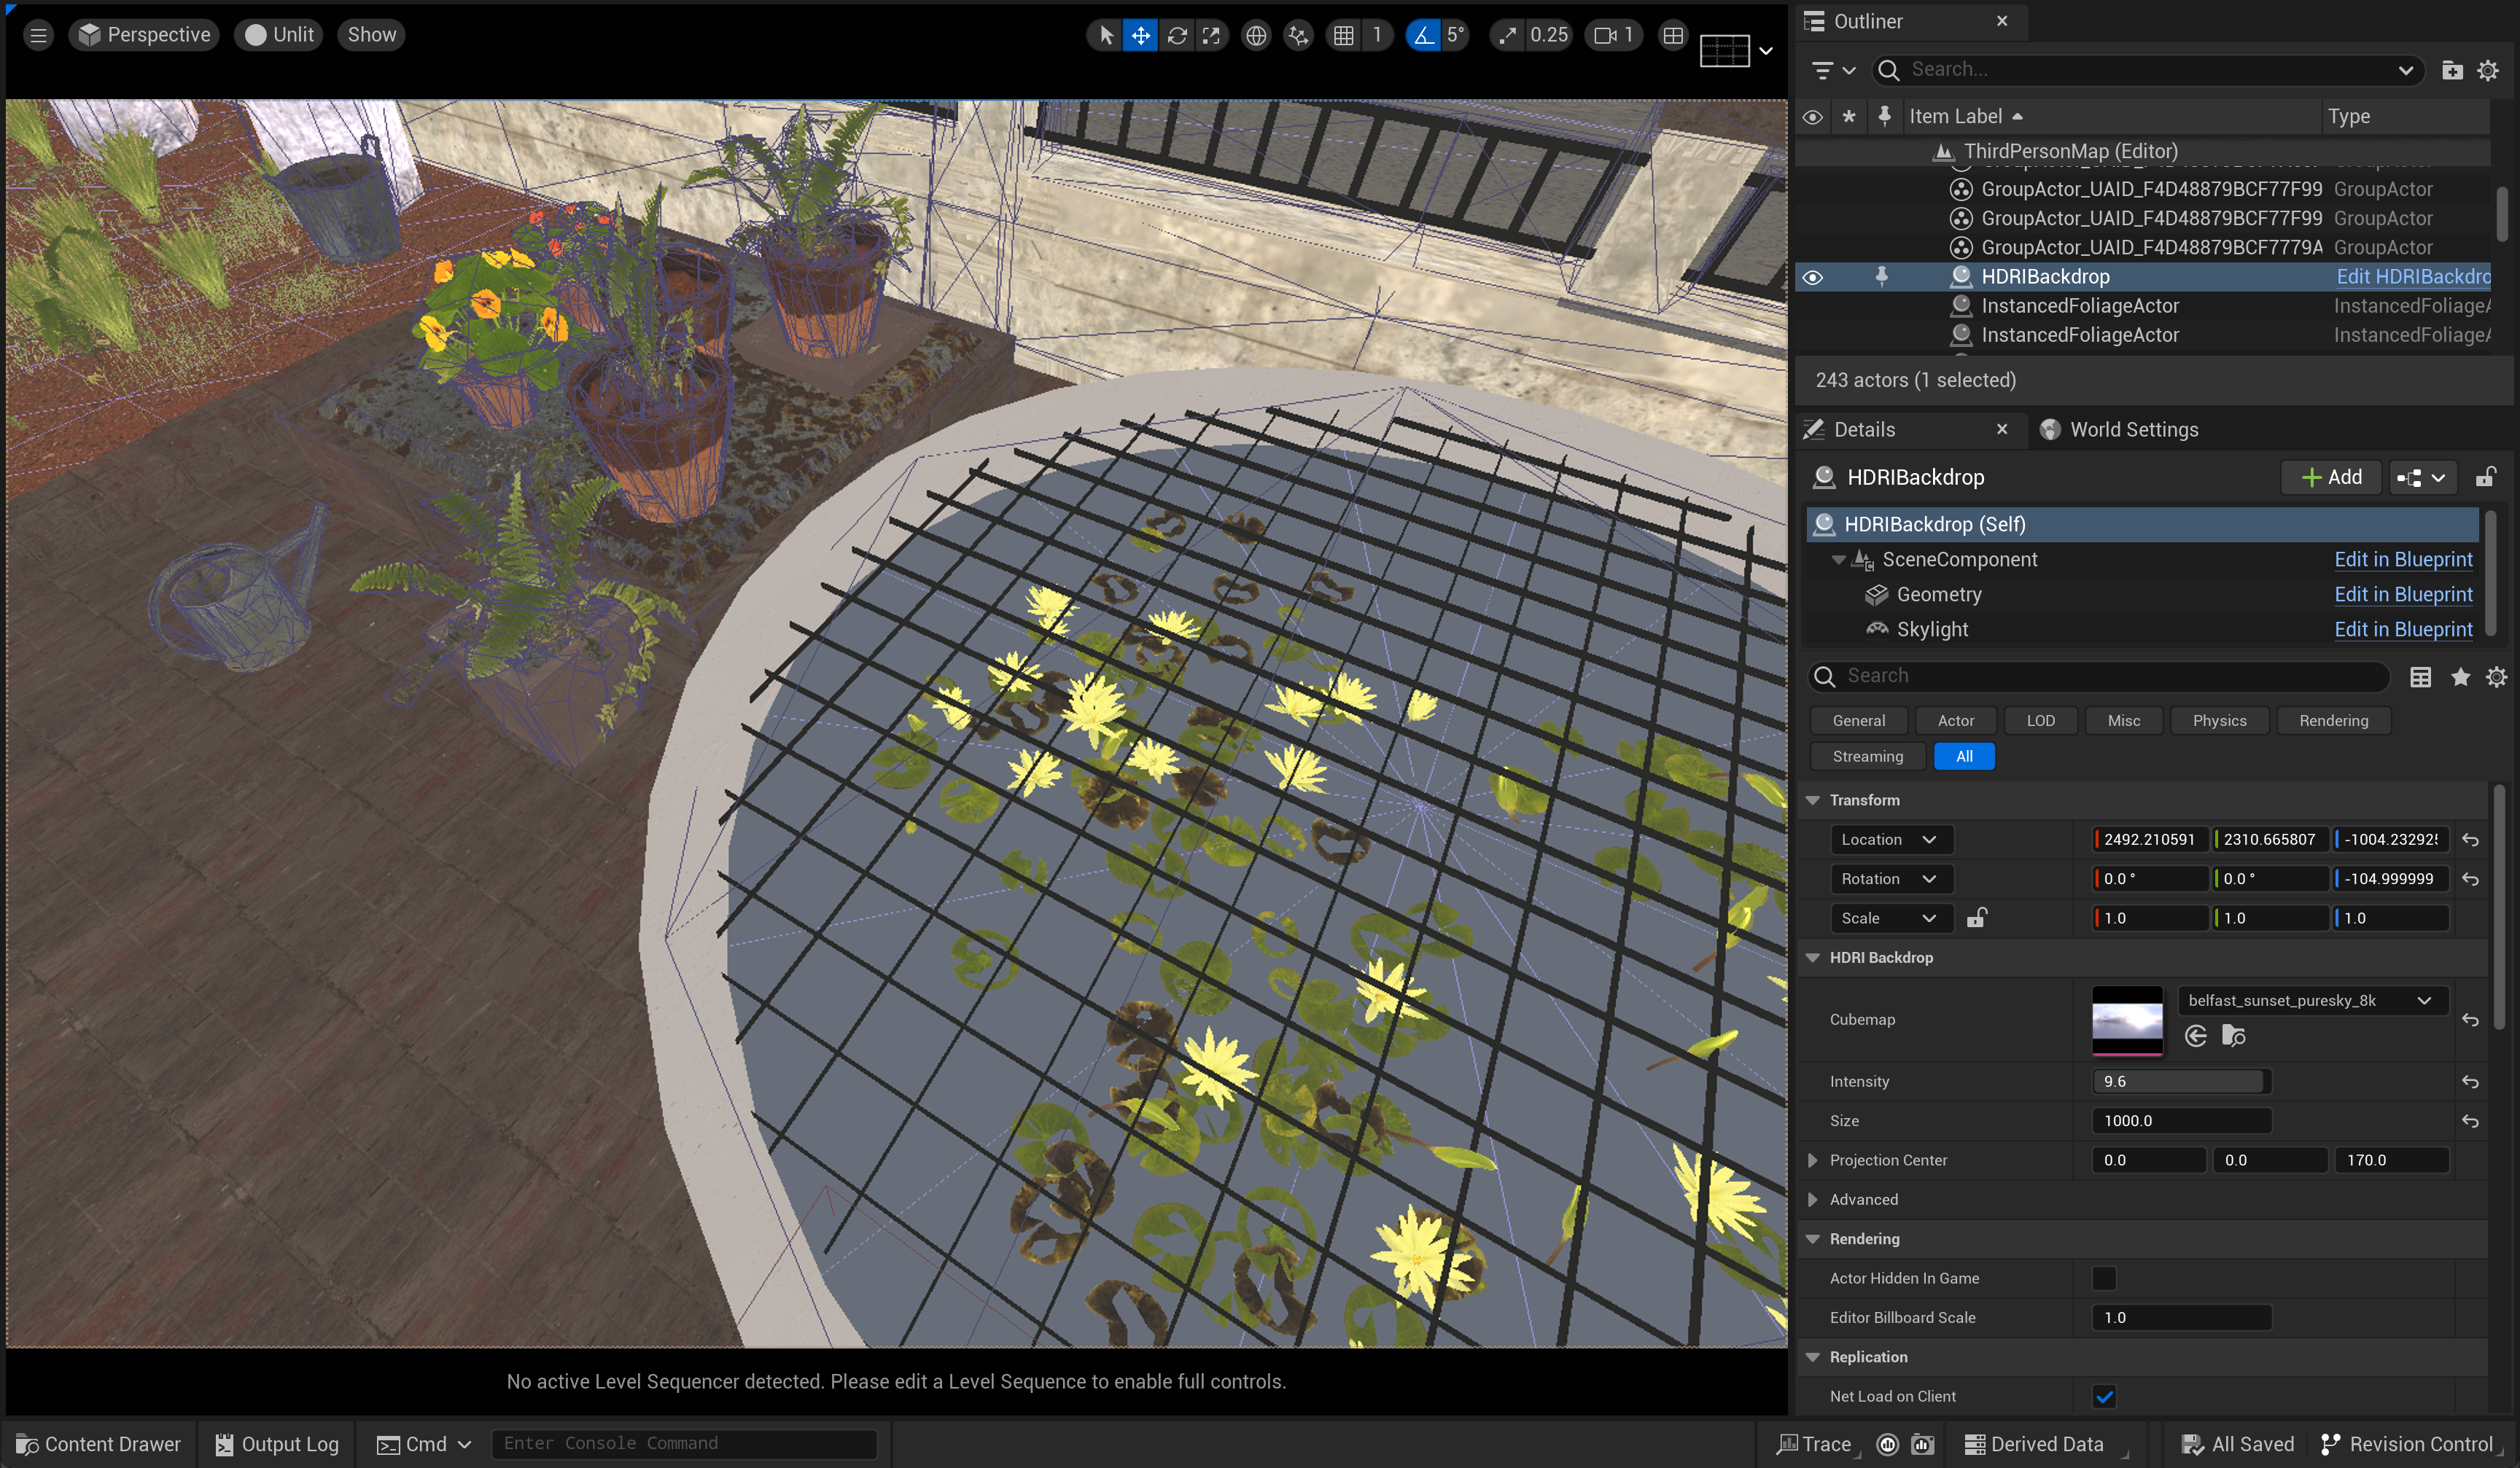Open the Perspective view mode menu
This screenshot has height=1468, width=2520.
click(x=144, y=35)
